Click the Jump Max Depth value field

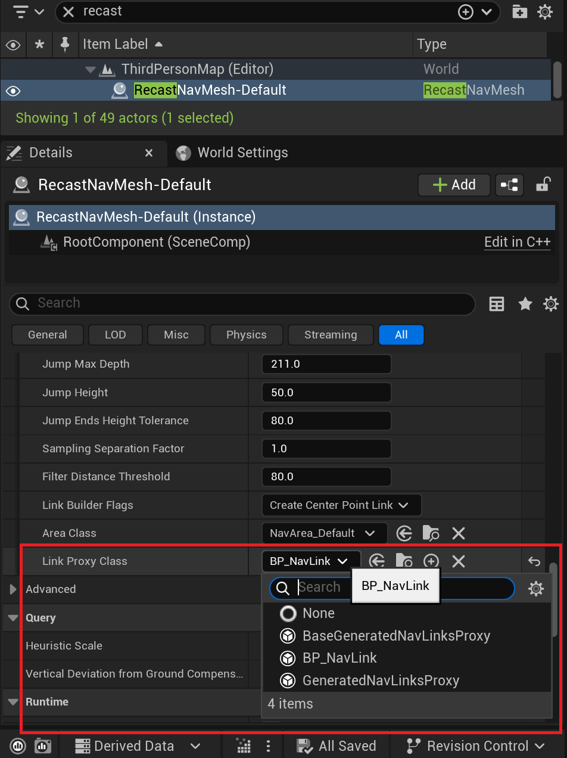[x=326, y=364]
